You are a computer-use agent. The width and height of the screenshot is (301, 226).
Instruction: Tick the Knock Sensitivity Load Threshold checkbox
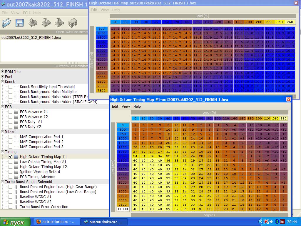[x=11, y=87]
